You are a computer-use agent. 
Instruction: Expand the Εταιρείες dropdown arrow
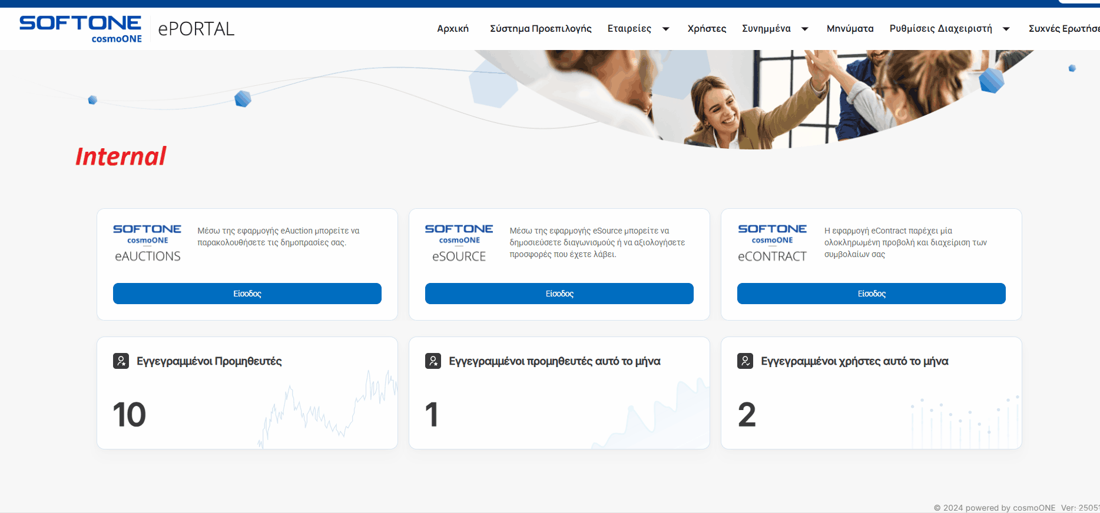point(666,29)
